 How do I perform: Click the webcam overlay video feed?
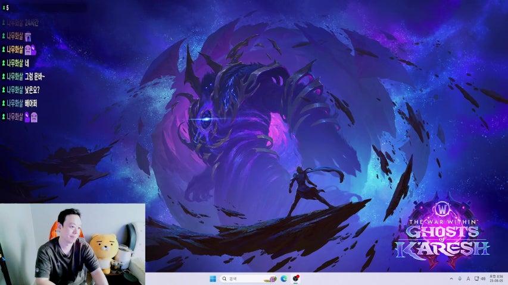(73, 244)
